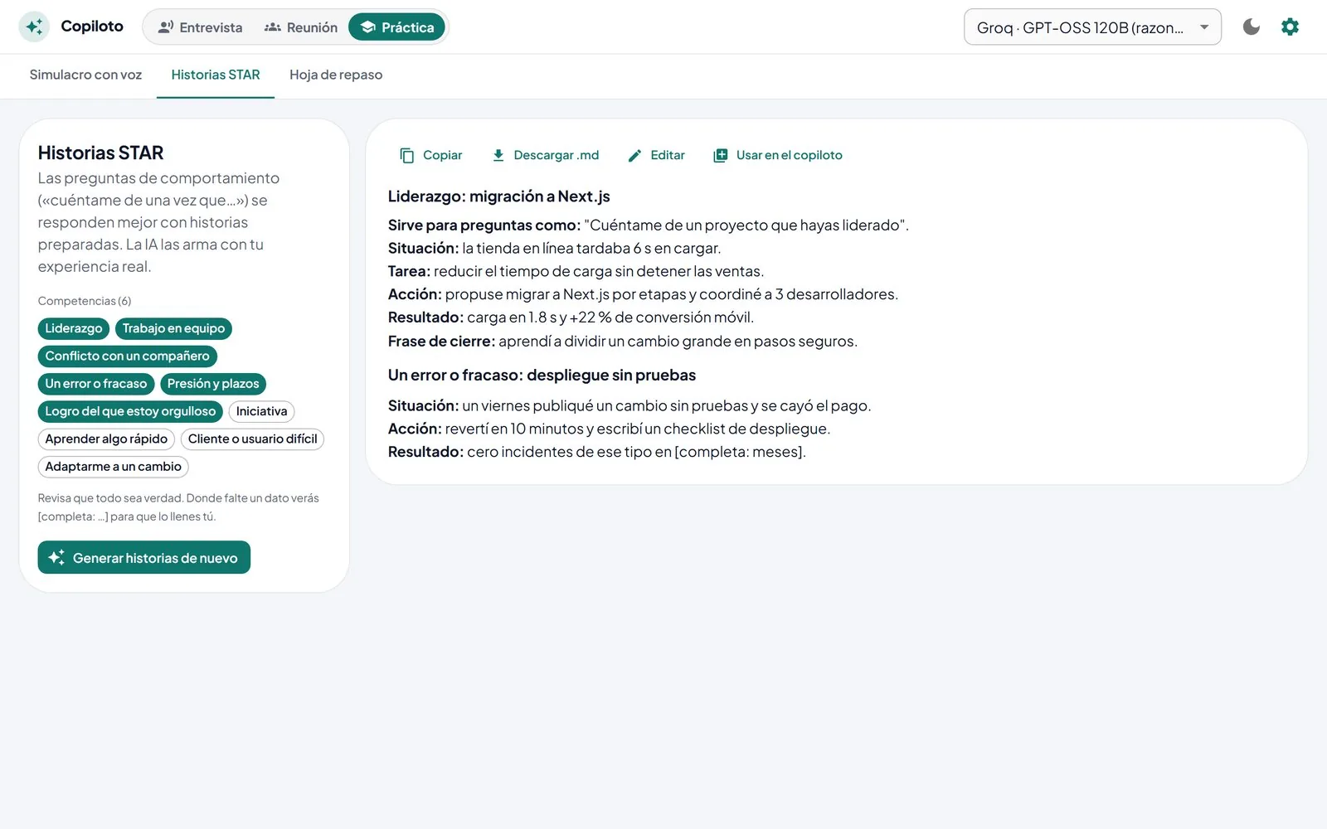The height and width of the screenshot is (829, 1327).
Task: Click the Editar pencil icon
Action: tap(635, 155)
